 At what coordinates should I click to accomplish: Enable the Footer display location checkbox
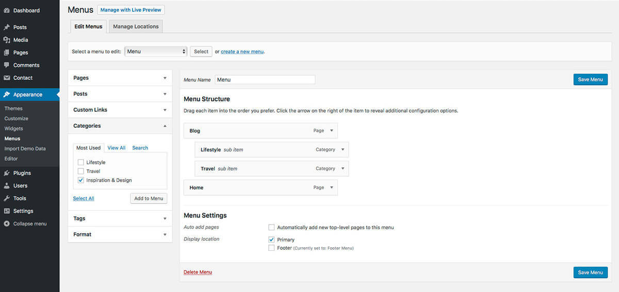pos(271,248)
